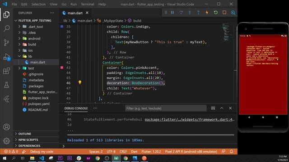Maximize the debug console panel
Image resolution: width=289 pixels, height=162 pixels.
222,108
